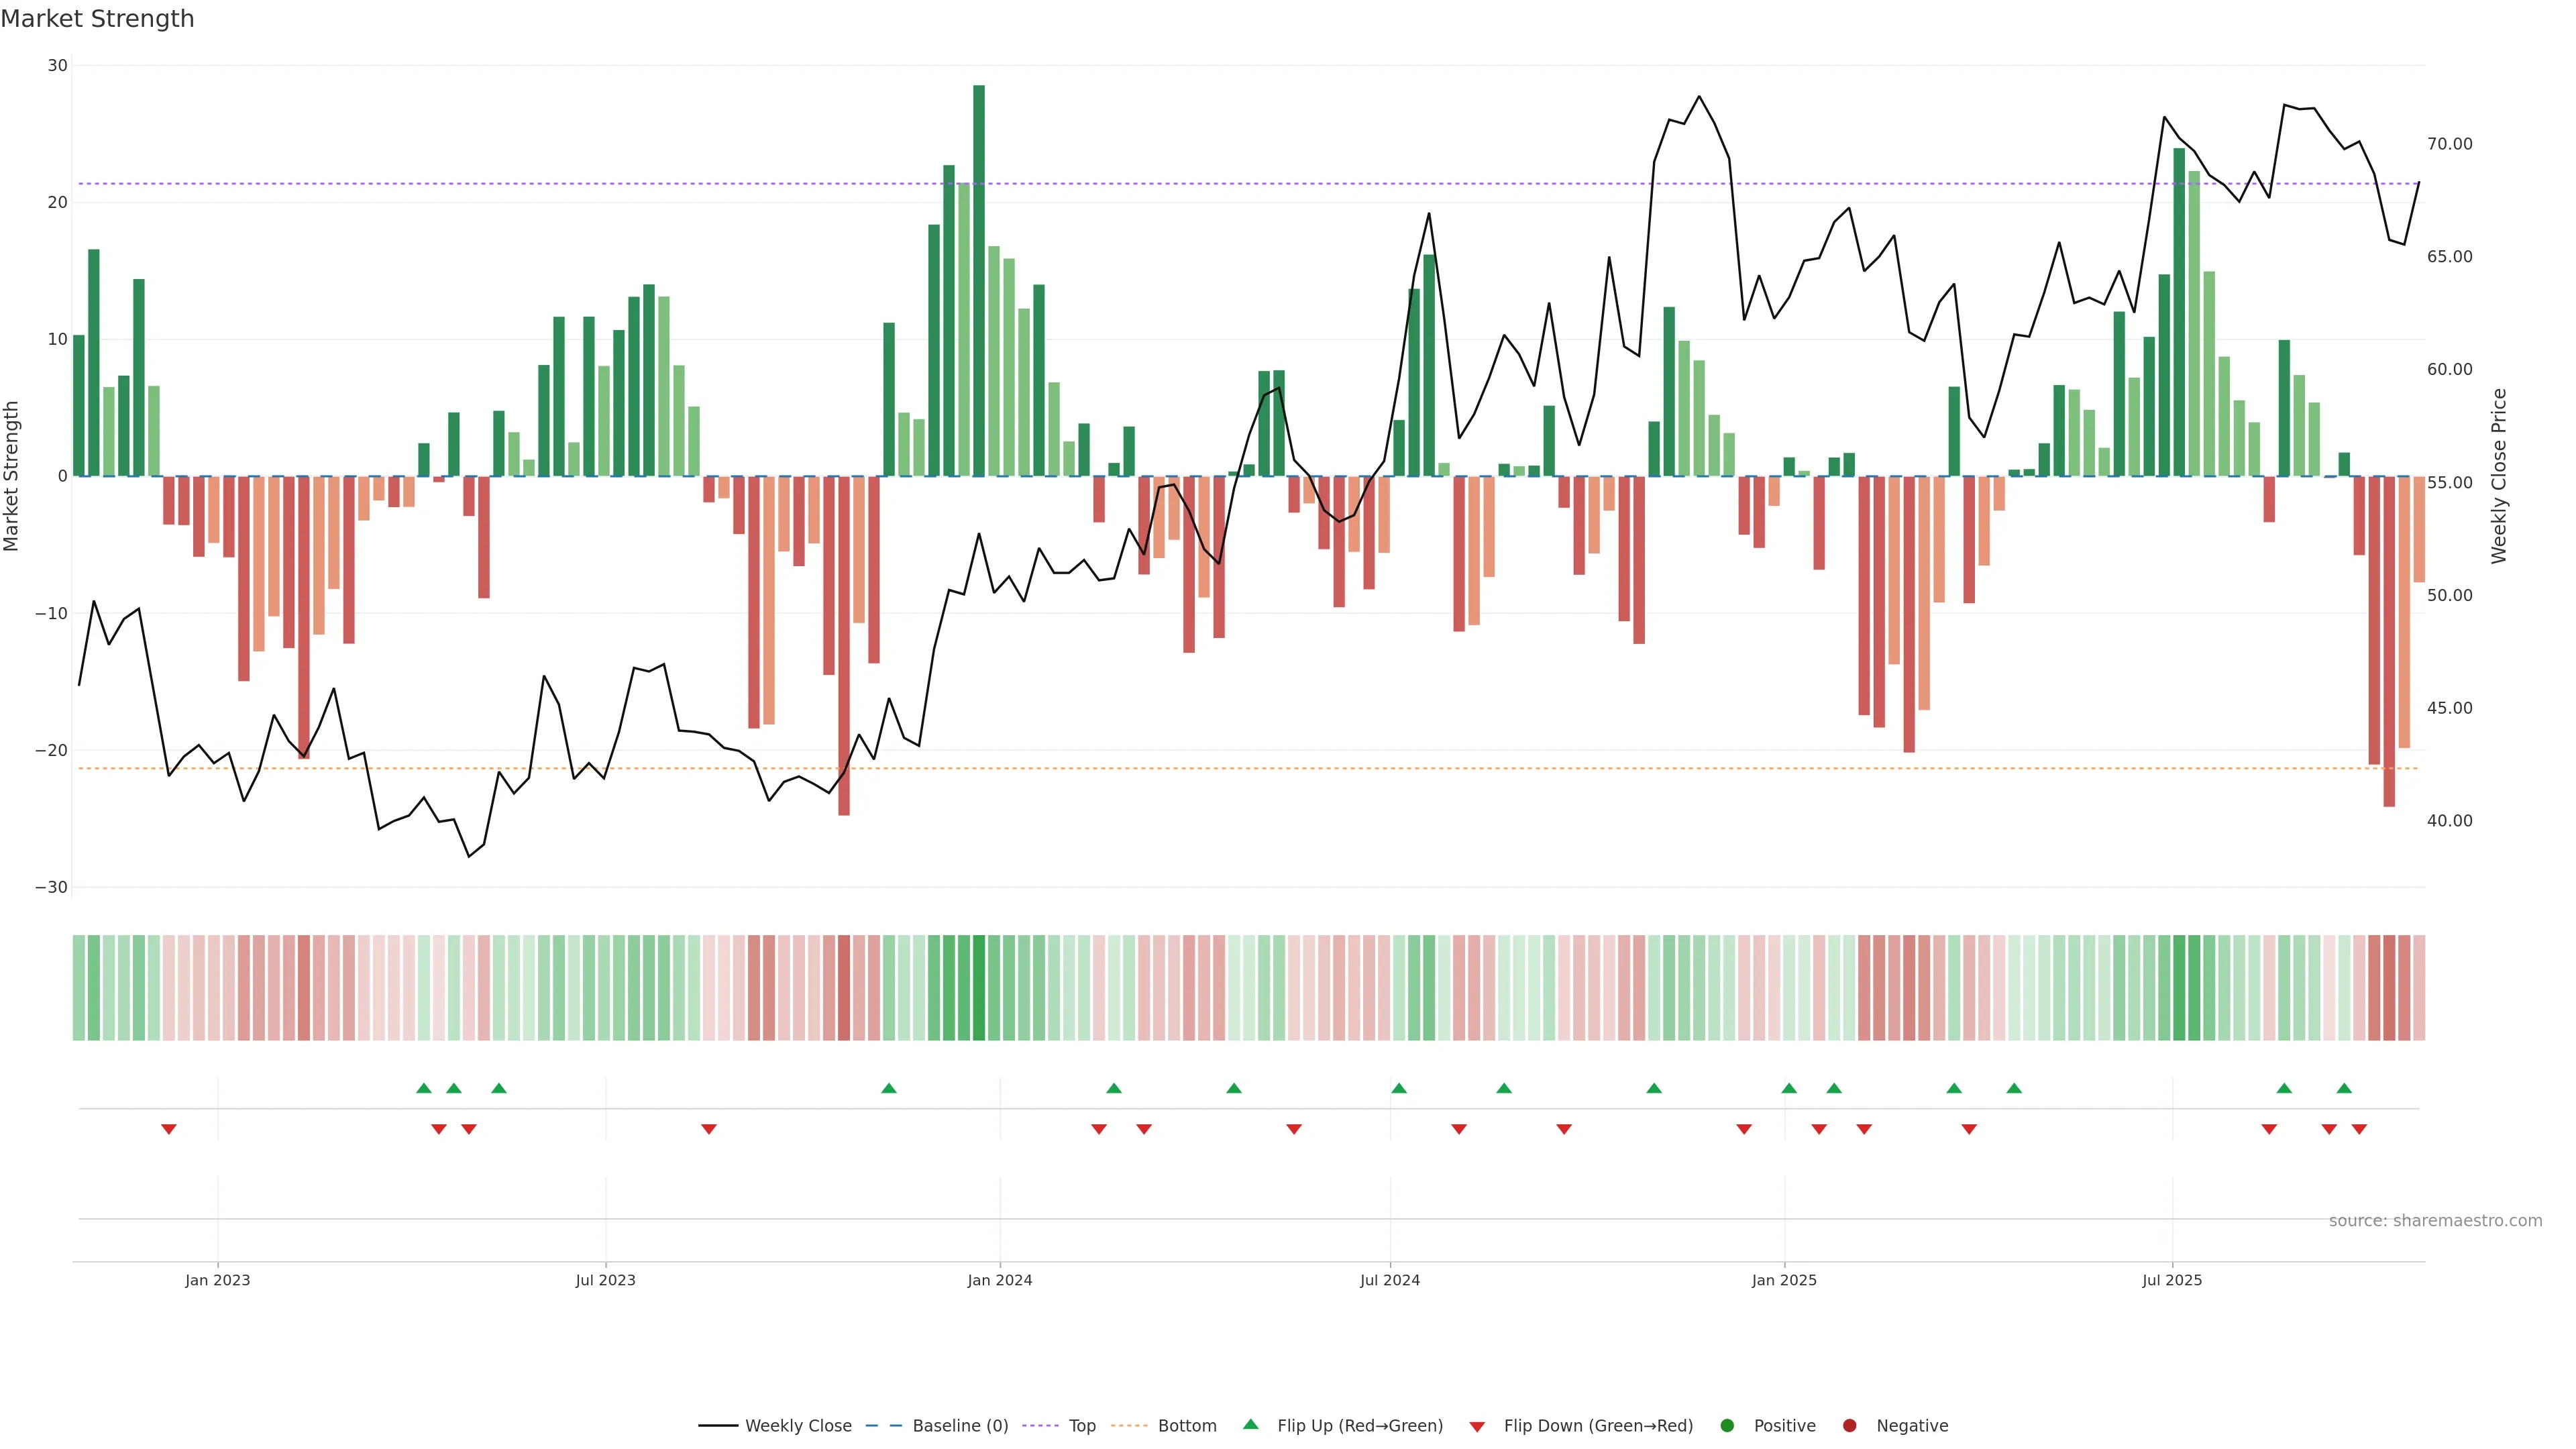2576x1449 pixels.
Task: Click first red flip-down marker near Jan 2023
Action: tap(169, 1129)
